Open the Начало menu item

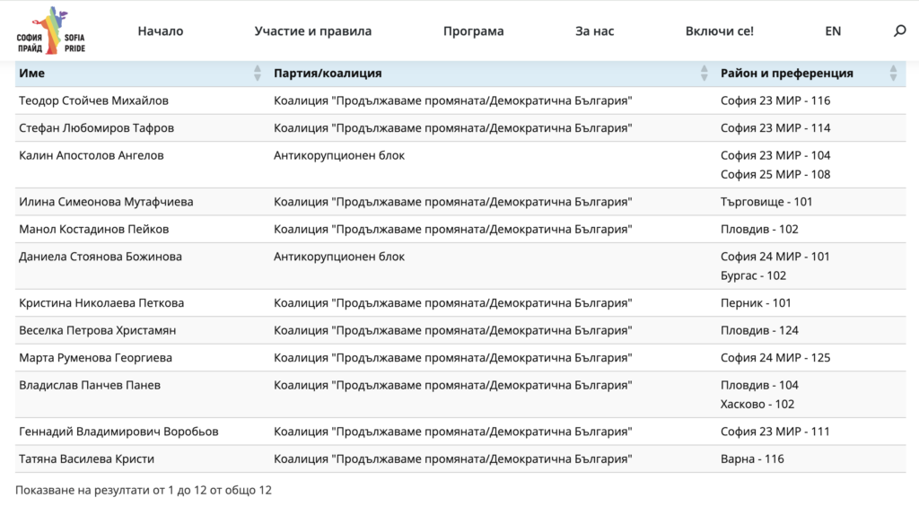pos(161,31)
